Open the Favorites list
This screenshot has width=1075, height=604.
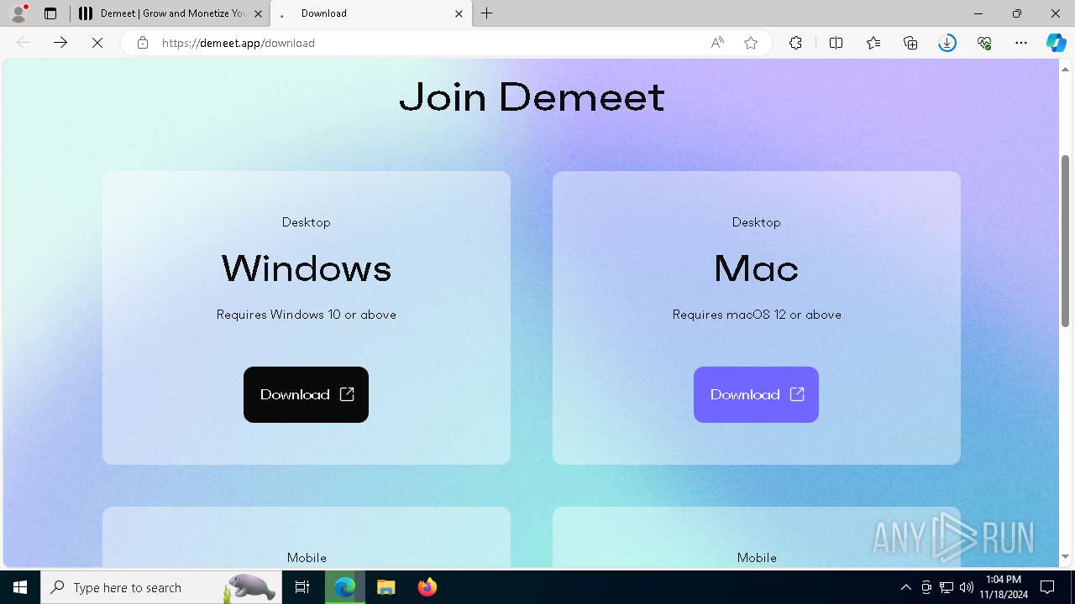pos(873,43)
